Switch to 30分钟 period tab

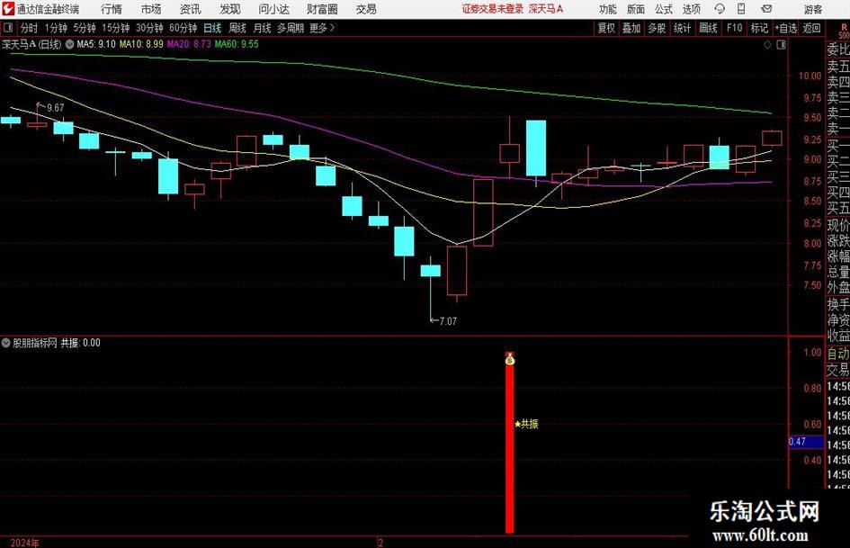[149, 28]
